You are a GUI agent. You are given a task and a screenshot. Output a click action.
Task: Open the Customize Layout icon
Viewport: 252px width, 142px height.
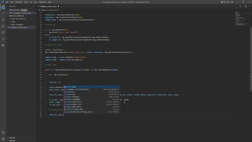(x=232, y=2)
